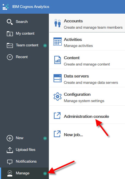125x179 pixels.
Task: Select Create and manage team members
Action: pyautogui.click(x=93, y=28)
